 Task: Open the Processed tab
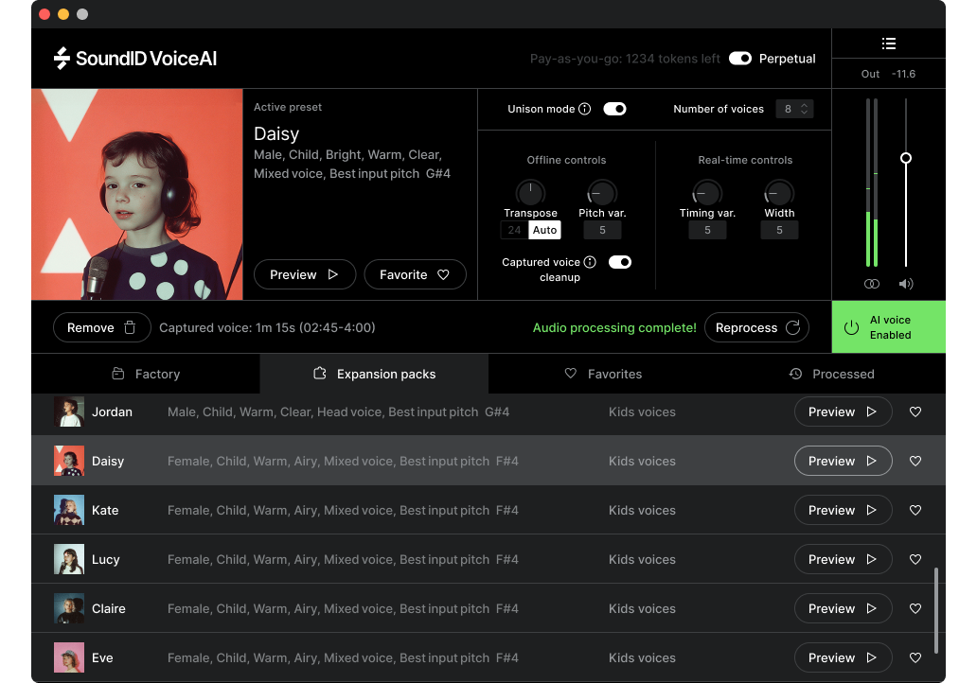click(831, 375)
